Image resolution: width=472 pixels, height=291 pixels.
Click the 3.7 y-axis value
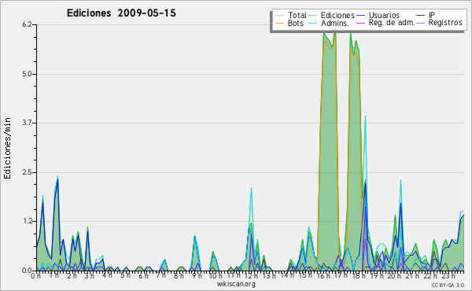pos(27,123)
